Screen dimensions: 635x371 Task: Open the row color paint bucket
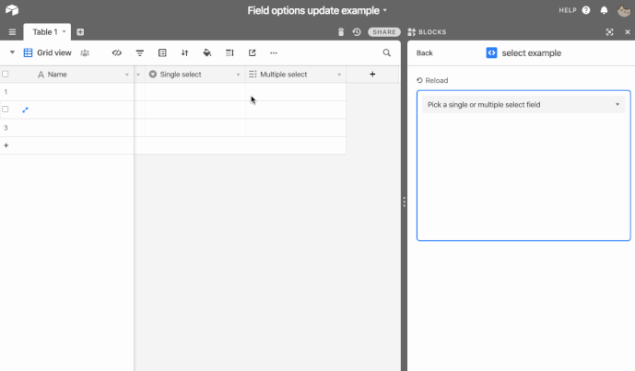tap(207, 52)
